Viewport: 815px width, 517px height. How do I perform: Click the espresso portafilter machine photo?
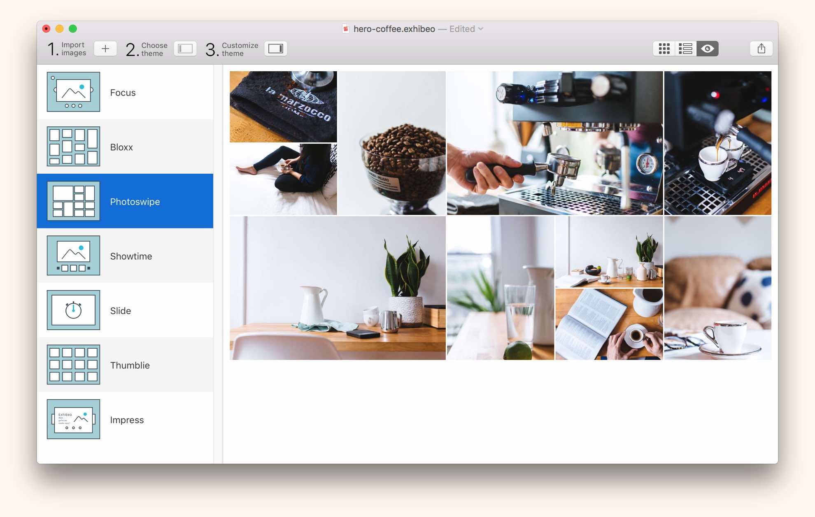coord(554,143)
